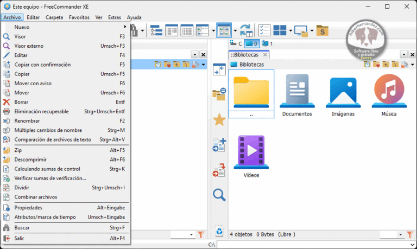Open left panel tab list dropdown
This screenshot has height=249, width=417.
[195, 55]
